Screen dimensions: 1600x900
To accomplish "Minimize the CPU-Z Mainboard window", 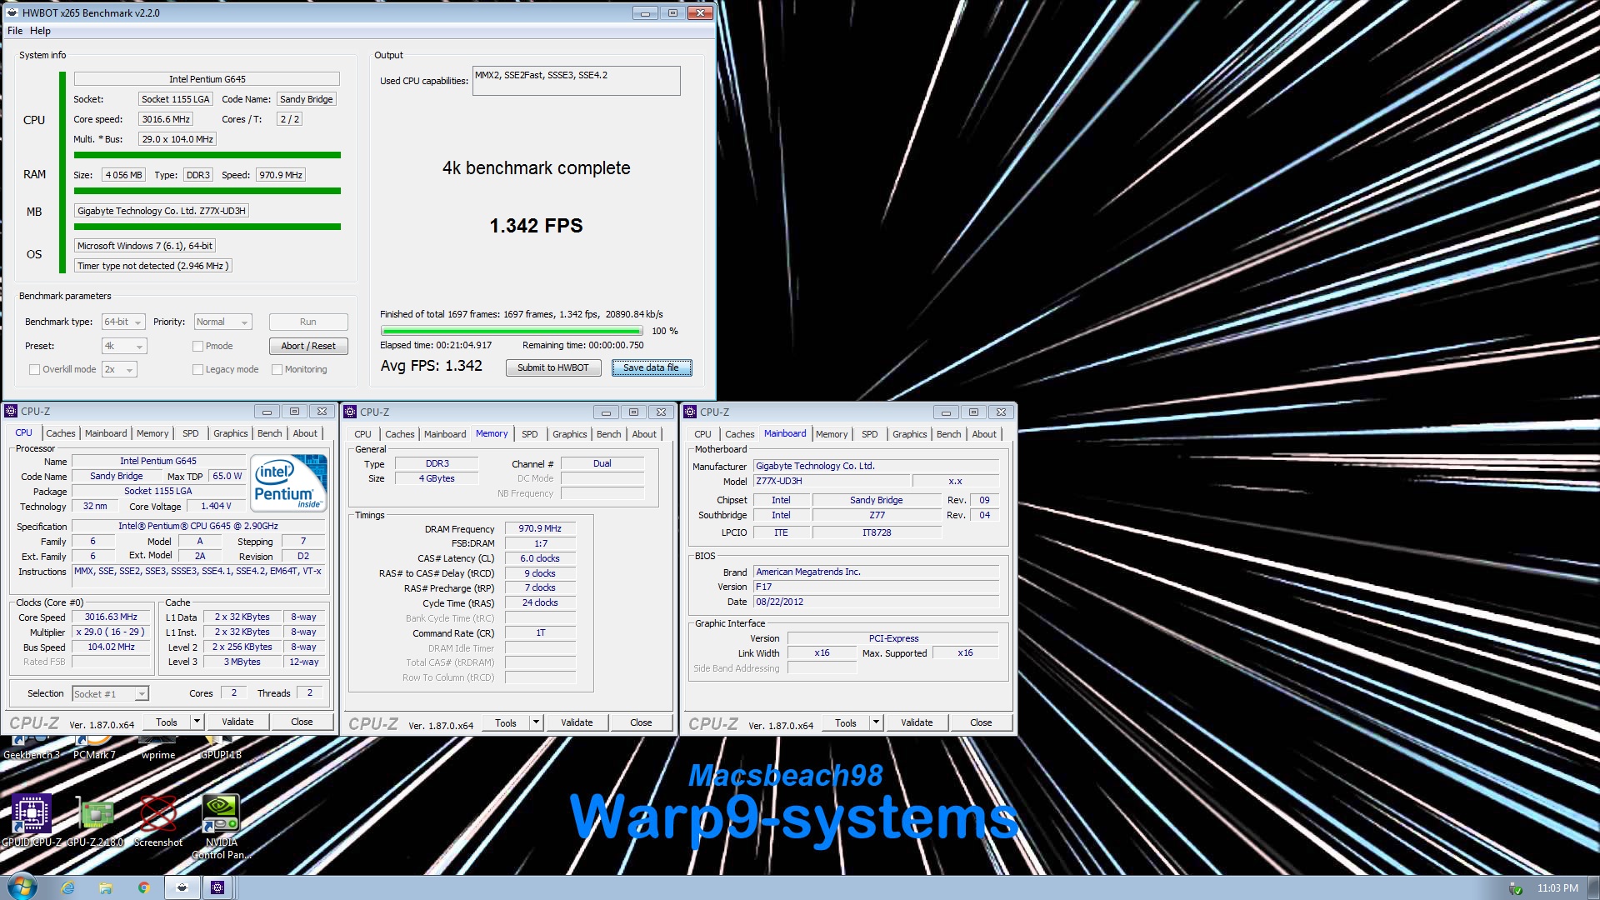I will click(x=946, y=412).
